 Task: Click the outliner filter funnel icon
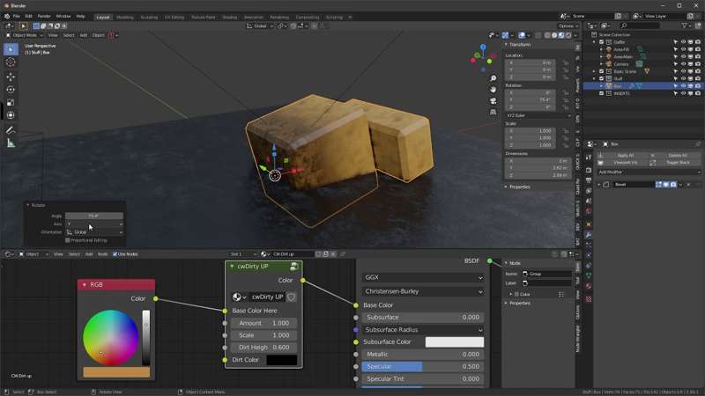(x=685, y=26)
